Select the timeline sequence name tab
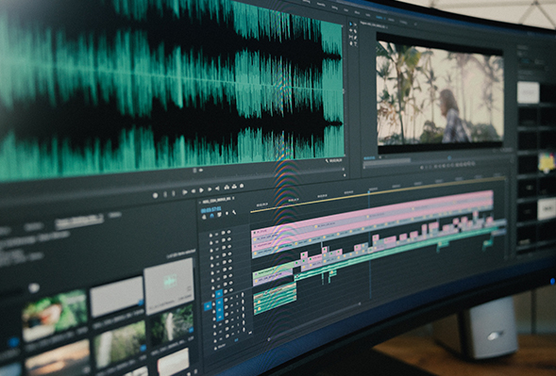 click(216, 200)
